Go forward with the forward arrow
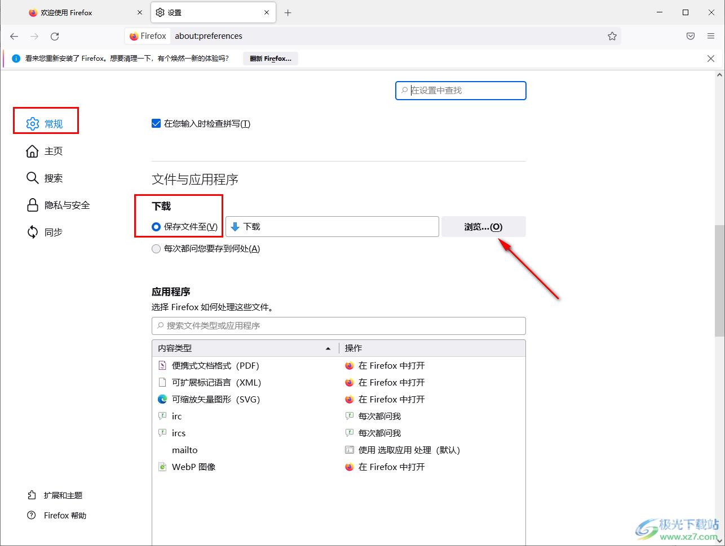725x546 pixels. coord(34,36)
